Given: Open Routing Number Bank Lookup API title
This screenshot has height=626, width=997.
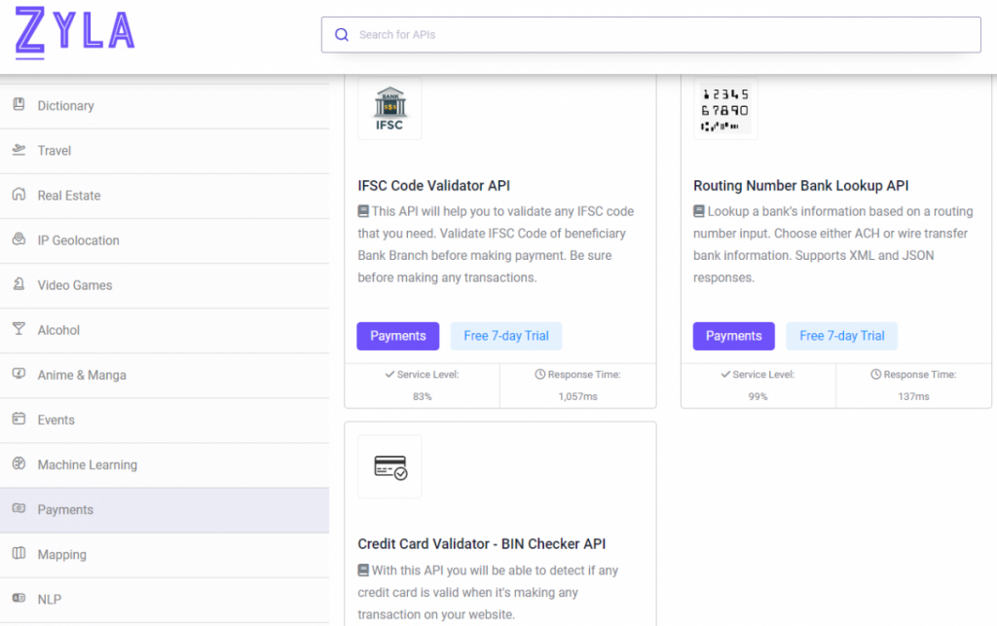Looking at the screenshot, I should click(x=800, y=186).
